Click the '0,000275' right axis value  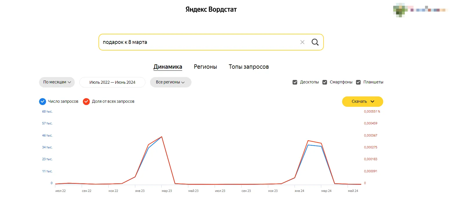coord(371,147)
